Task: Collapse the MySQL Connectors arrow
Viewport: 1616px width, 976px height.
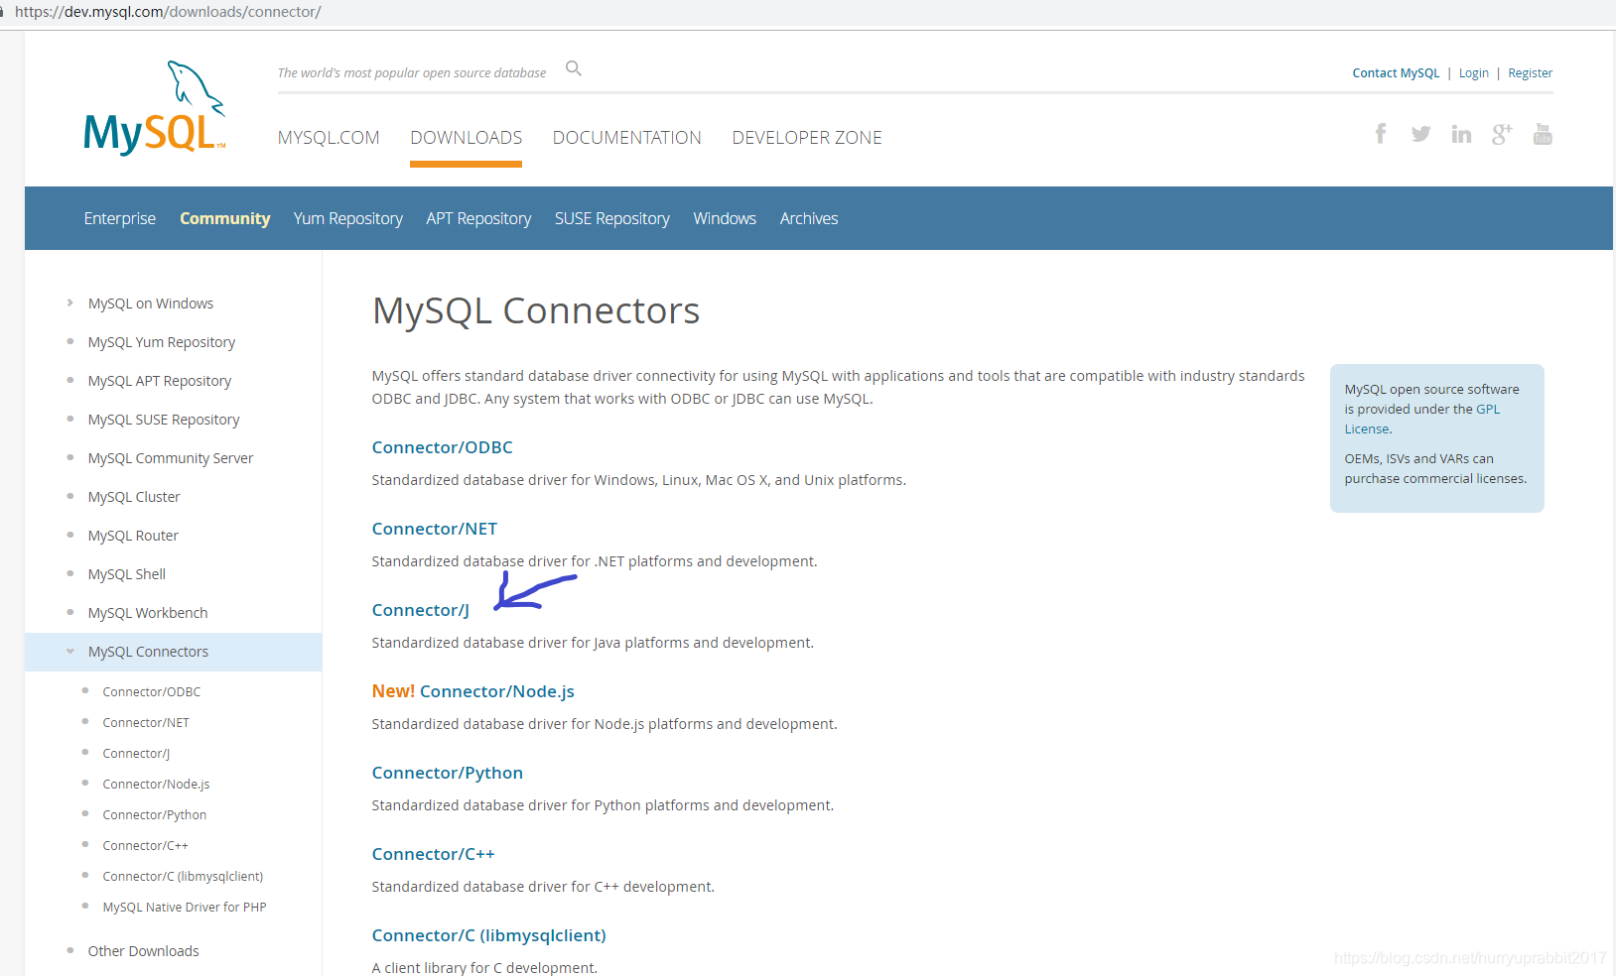Action: (70, 652)
